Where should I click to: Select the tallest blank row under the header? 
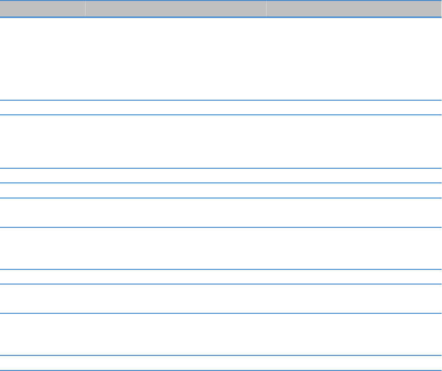coord(221,59)
